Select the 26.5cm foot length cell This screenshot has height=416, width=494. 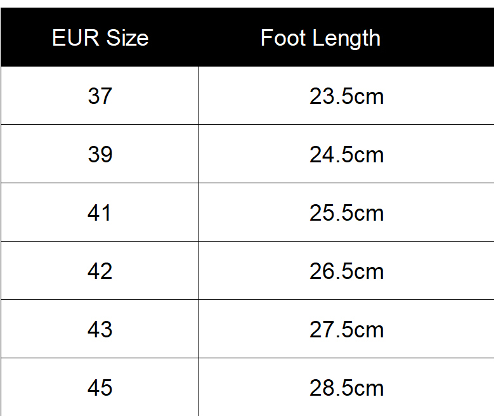coord(346,271)
